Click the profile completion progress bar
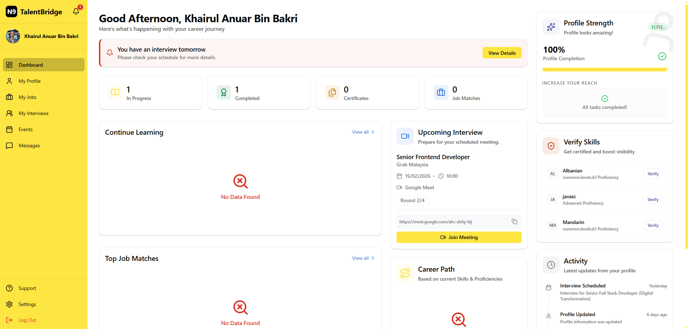The height and width of the screenshot is (329, 688). (604, 70)
